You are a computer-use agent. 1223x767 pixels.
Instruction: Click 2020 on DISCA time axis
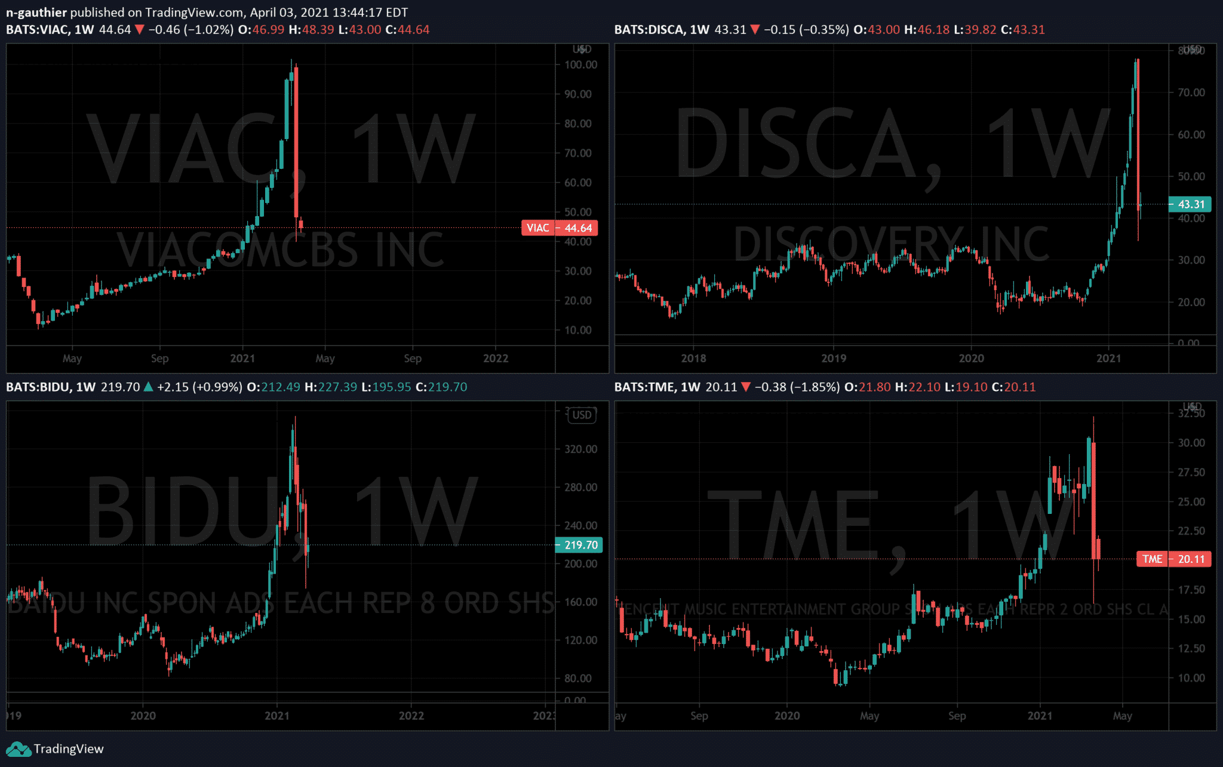point(971,358)
